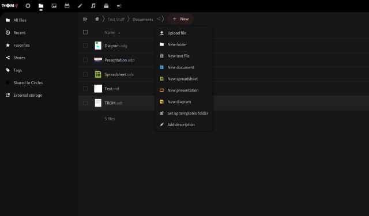Viewport: 369px width, 216px height.
Task: Tick the select-all files checkbox
Action: pos(85,32)
